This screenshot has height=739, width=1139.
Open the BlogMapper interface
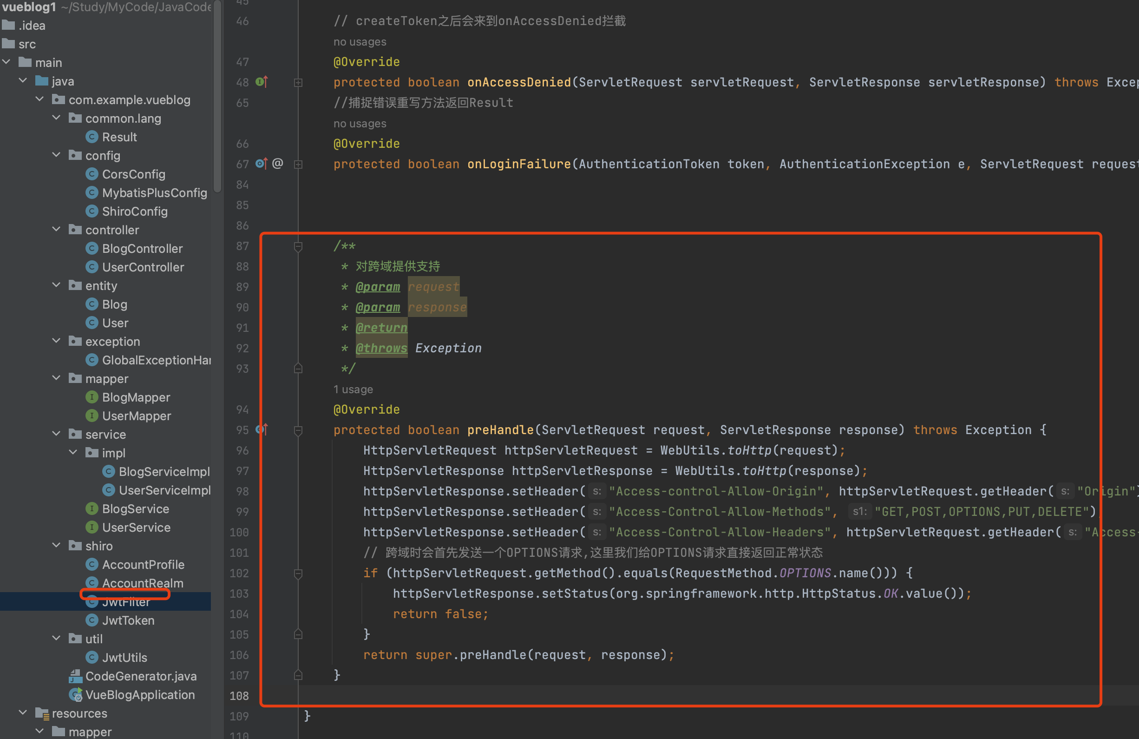point(136,397)
